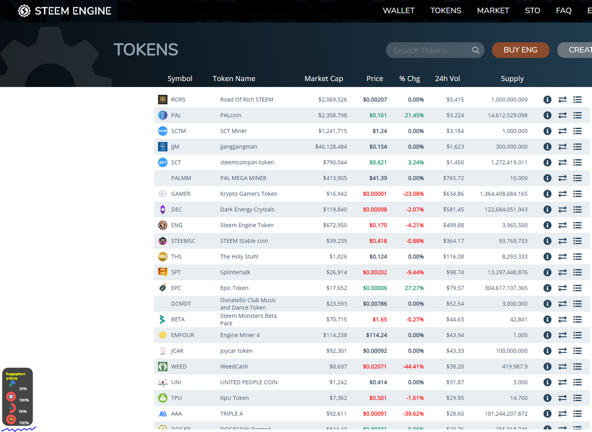Click the DEC crystal logo
Screen dimensions: 592x432
[162, 210]
